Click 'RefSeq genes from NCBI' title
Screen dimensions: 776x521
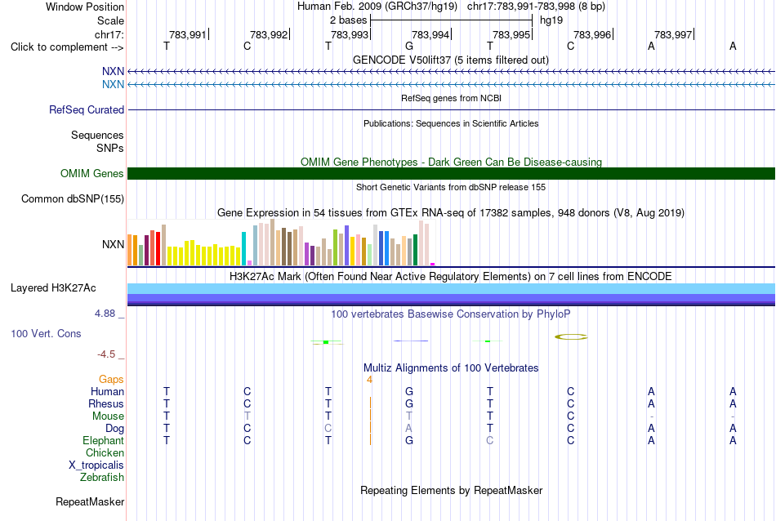point(451,98)
